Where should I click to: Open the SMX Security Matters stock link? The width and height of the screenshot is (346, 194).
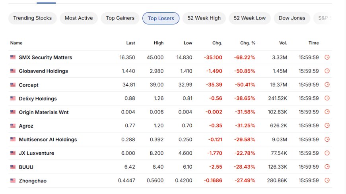tap(45, 58)
